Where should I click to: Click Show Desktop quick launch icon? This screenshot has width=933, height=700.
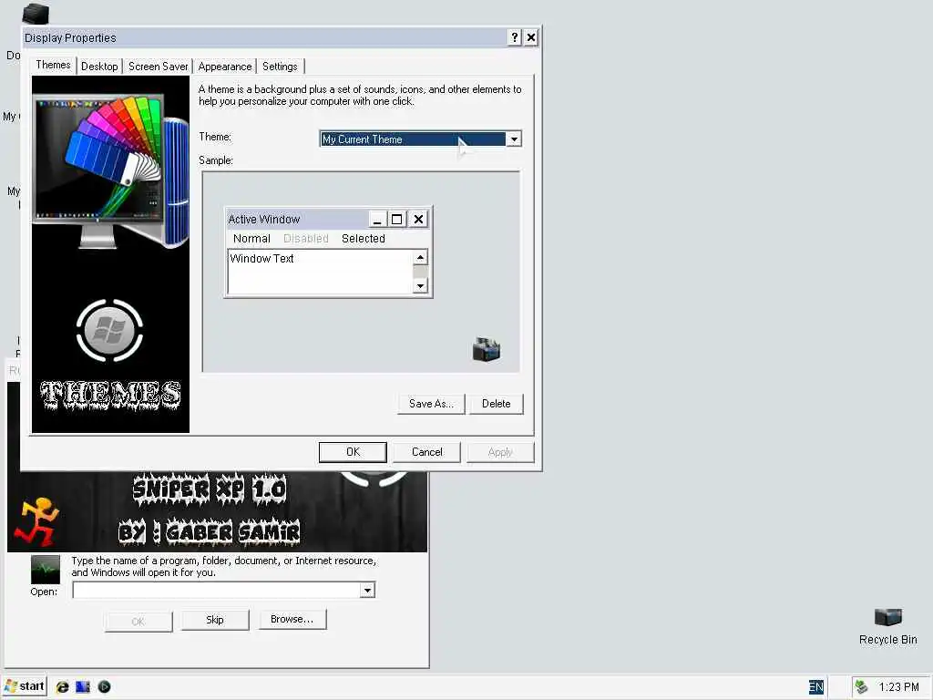(x=83, y=687)
